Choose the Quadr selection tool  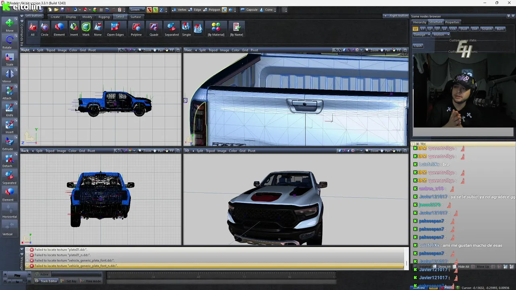click(154, 29)
